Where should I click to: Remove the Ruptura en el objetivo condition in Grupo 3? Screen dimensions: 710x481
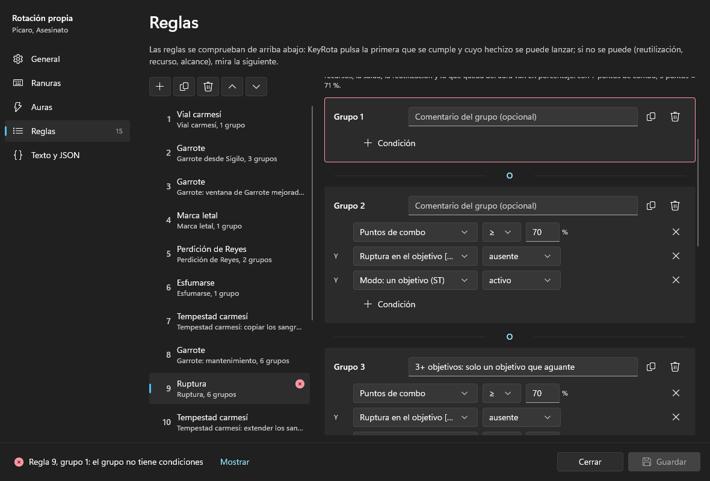coord(676,417)
